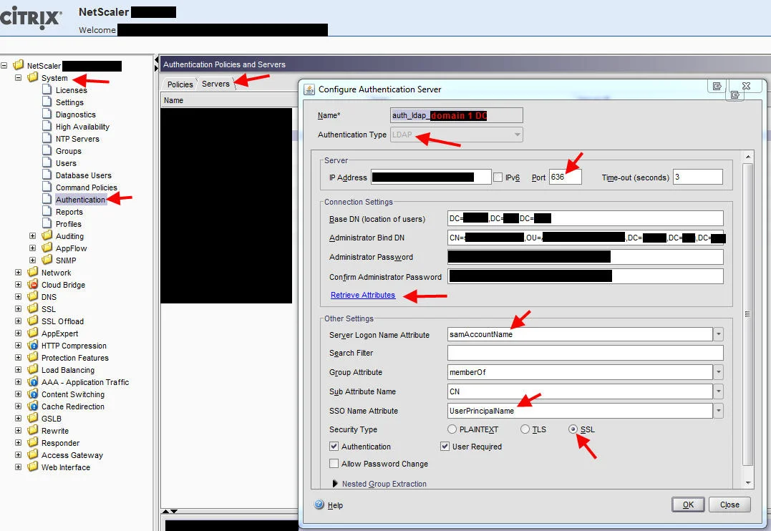Open Group Attribute dropdown arrow
The image size is (771, 531).
719,372
